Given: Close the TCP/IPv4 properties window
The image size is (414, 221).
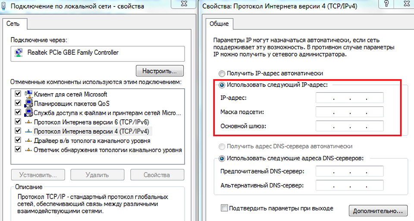Looking at the screenshot, I should (406, 3).
